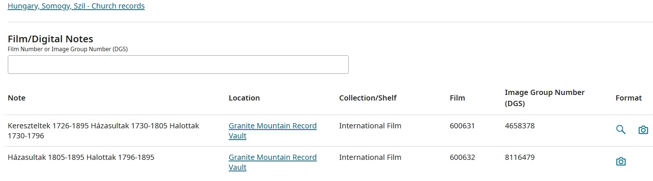Open Hungary, Somogy, Szil - Church records link
This screenshot has width=653, height=181.
pyautogui.click(x=76, y=6)
